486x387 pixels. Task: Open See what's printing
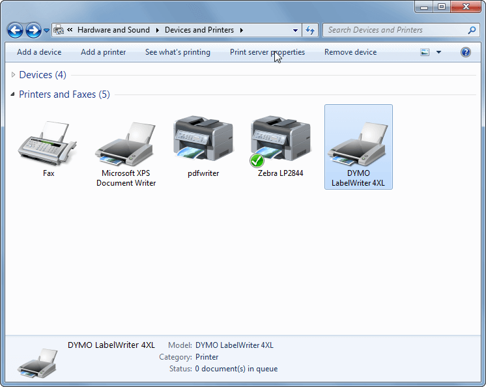pos(178,52)
